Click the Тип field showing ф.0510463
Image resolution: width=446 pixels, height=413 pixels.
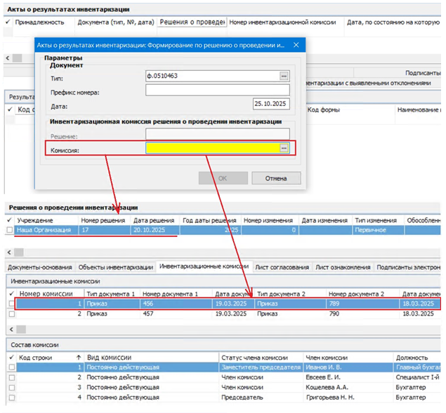click(211, 76)
